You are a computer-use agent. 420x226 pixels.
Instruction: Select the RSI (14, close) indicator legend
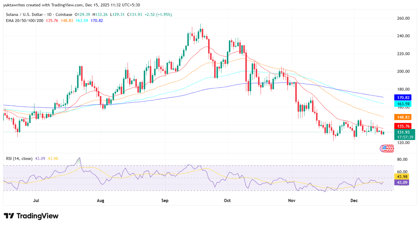pyautogui.click(x=19, y=158)
